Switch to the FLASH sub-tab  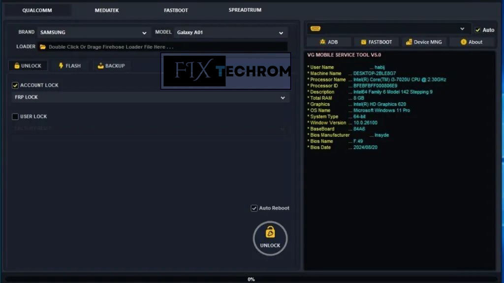click(x=70, y=66)
